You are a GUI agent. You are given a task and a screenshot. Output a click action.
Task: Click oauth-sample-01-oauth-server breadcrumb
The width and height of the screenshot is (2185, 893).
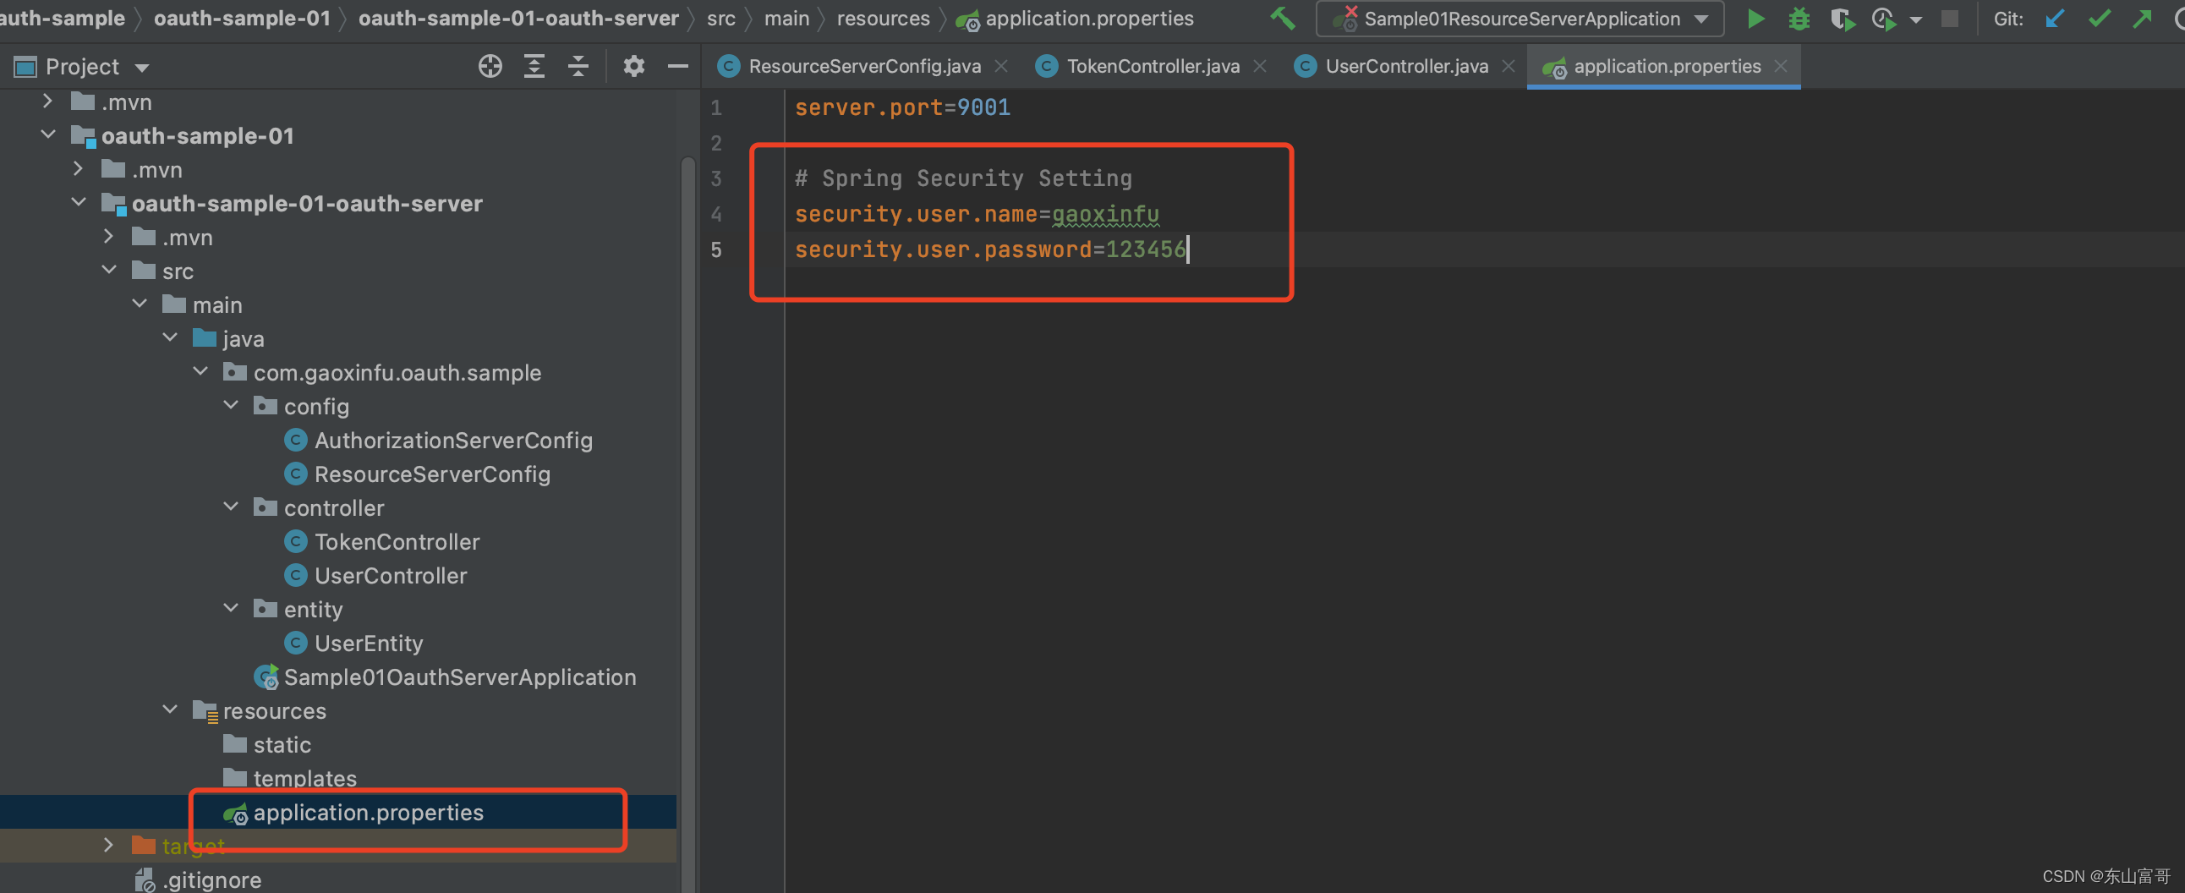(518, 19)
